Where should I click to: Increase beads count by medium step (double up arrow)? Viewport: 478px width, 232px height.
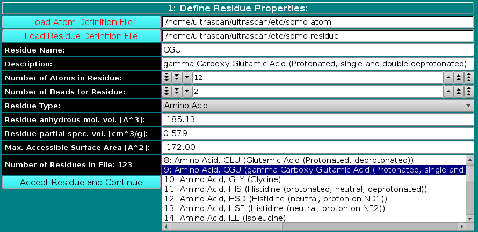pos(459,92)
